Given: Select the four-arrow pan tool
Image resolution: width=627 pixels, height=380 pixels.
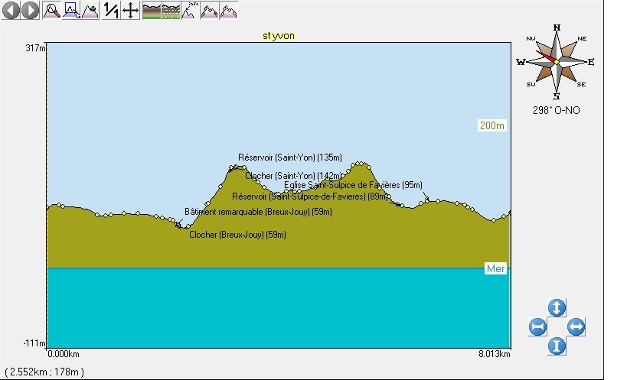Looking at the screenshot, I should click(x=130, y=11).
